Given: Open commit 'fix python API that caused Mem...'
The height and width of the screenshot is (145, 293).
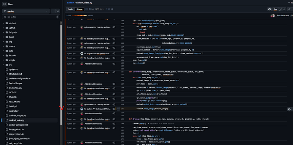Looking at the screenshot, I should (97, 109).
